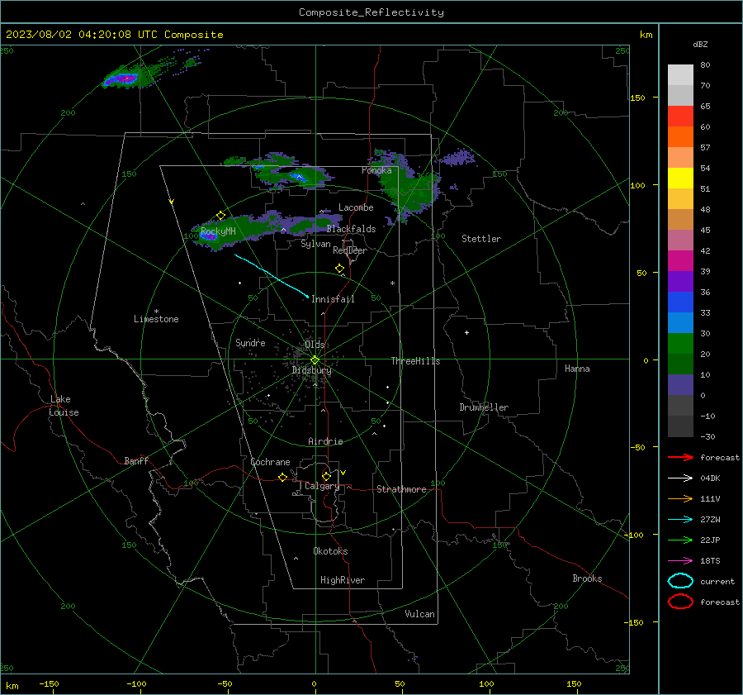Select the yellow diamond marker below RedDeer
Screen dimensions: 743x695
(340, 269)
